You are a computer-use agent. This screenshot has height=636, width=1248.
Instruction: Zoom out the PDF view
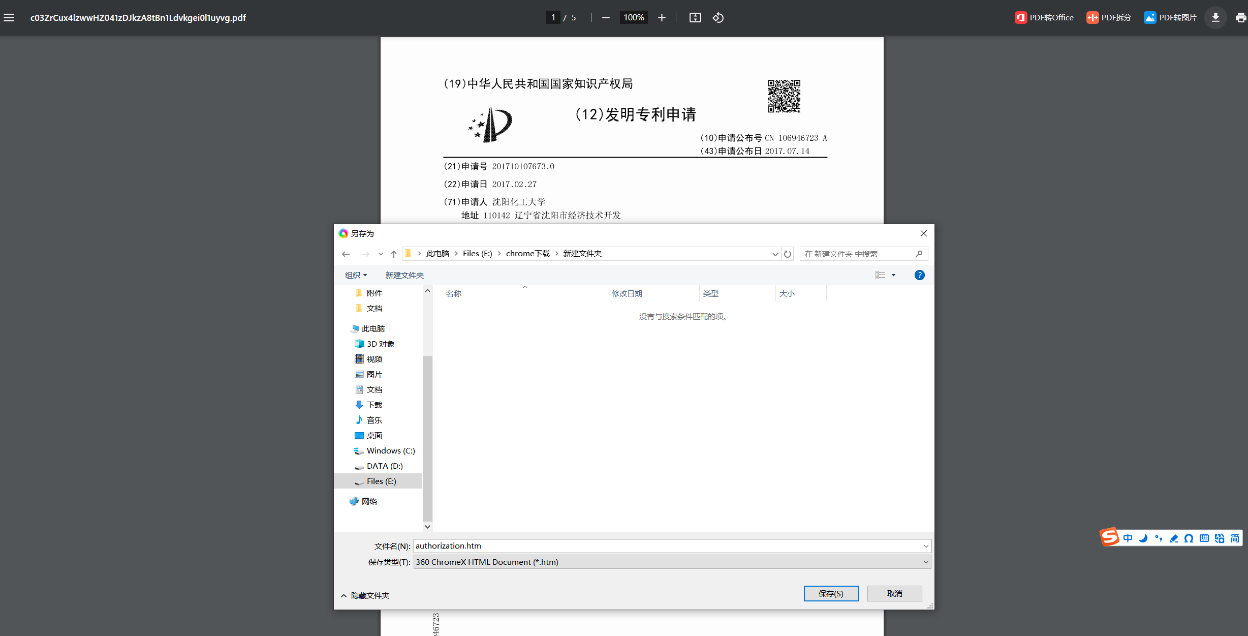point(605,17)
